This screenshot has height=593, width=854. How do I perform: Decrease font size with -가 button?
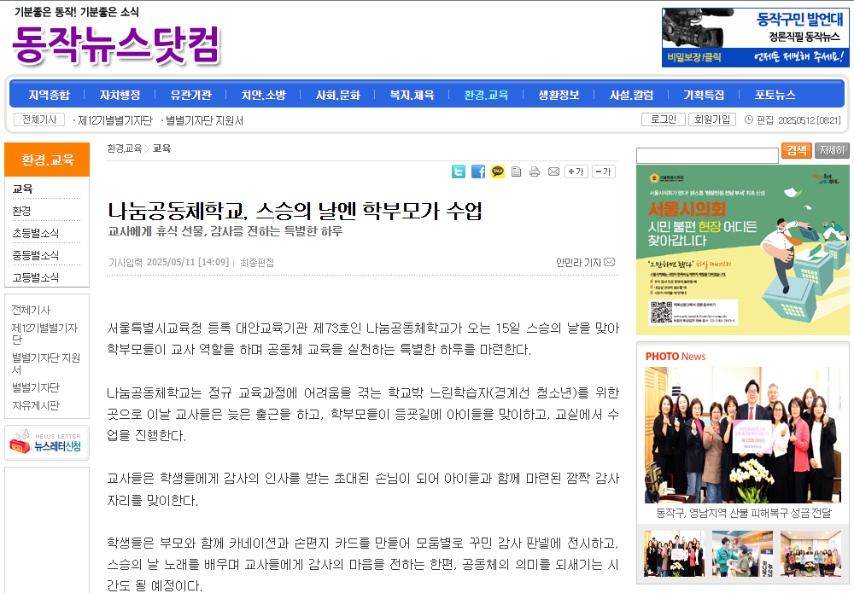604,172
